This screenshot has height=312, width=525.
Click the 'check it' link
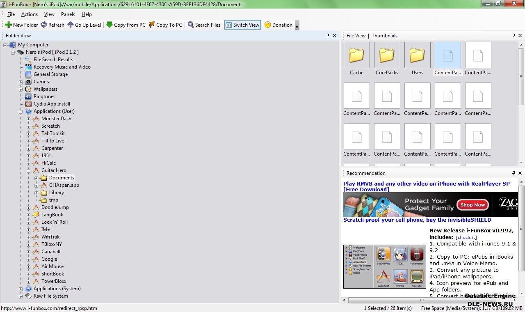pos(466,237)
